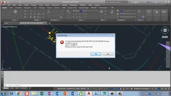Click Yes to open the file read-only
Screen dimensions: 171x96
click(x=96, y=54)
